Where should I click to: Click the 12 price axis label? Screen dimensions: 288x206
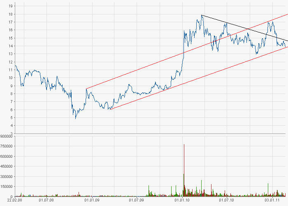coord(10,62)
